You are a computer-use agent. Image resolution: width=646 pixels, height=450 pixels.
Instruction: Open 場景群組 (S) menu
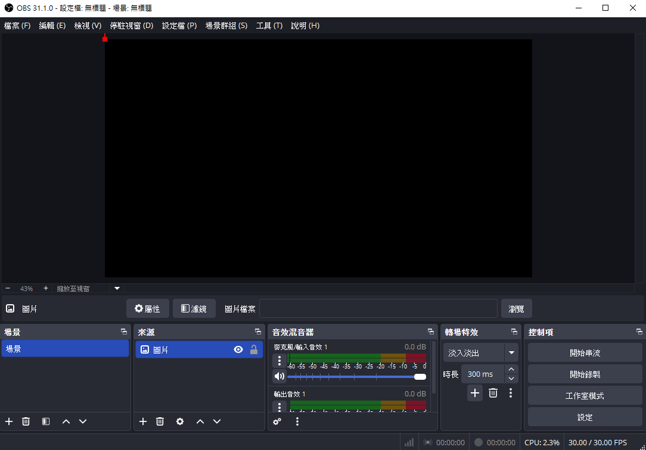[x=226, y=26]
